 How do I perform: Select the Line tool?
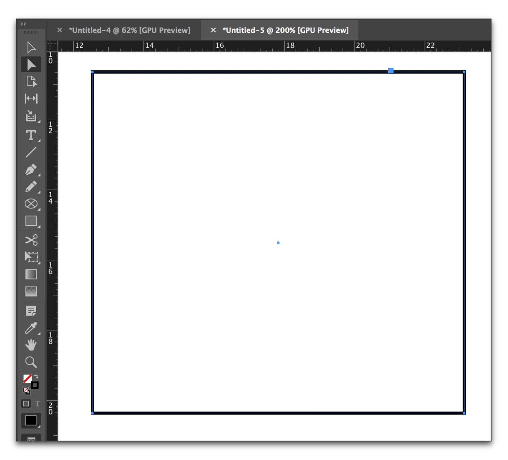click(x=31, y=152)
